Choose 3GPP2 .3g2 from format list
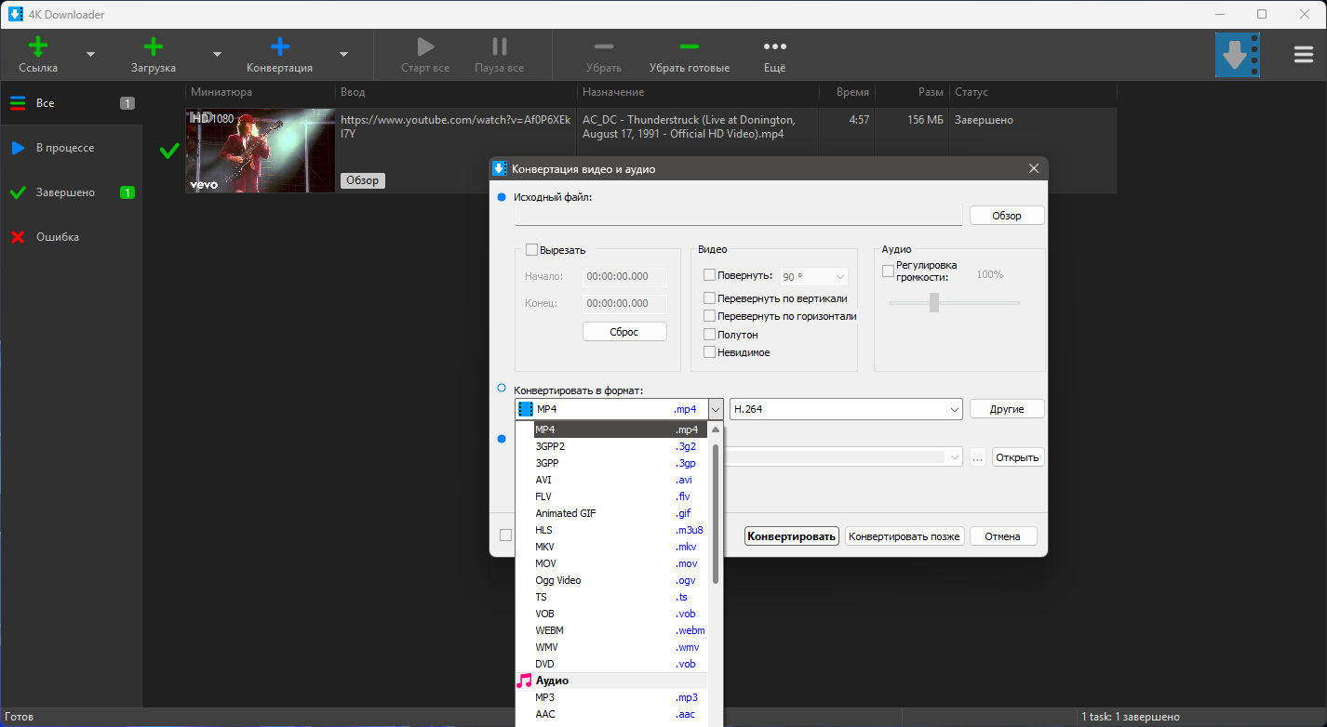Screen dimensions: 1327x727 611,446
